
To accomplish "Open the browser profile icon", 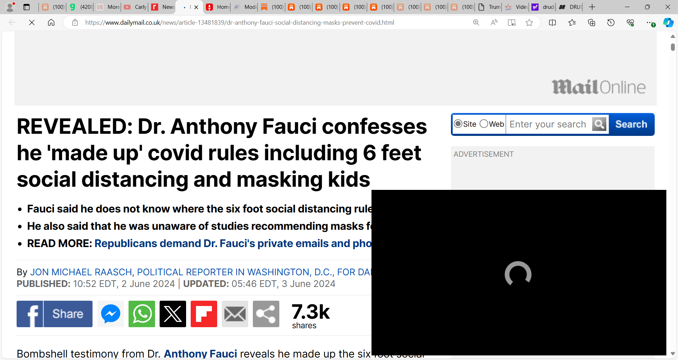I will click(x=11, y=7).
